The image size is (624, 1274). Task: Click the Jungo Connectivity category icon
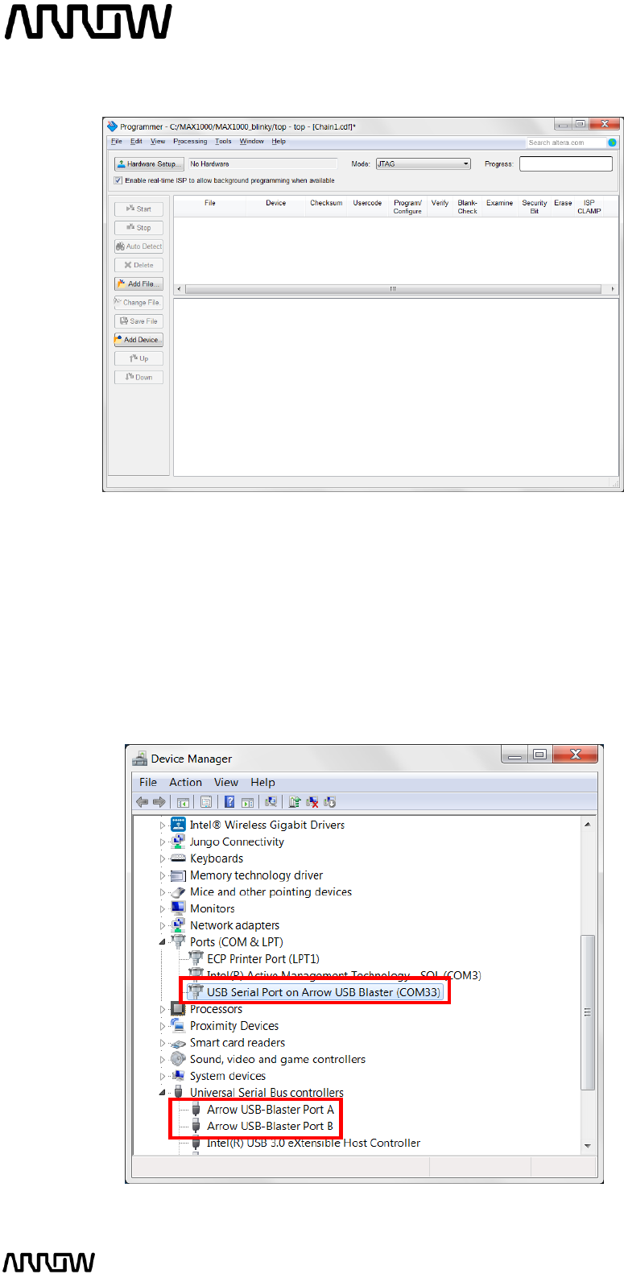point(178,842)
